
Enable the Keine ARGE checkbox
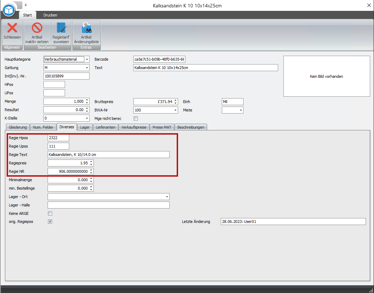click(x=50, y=213)
